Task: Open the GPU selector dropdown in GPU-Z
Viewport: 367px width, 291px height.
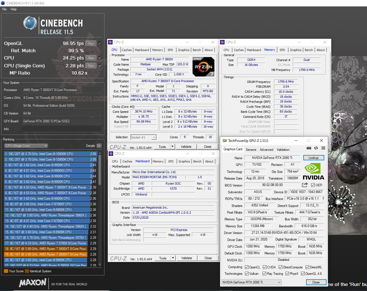Action: pyautogui.click(x=251, y=282)
